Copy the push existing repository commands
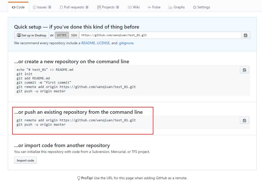This screenshot has width=262, height=184. (x=244, y=121)
